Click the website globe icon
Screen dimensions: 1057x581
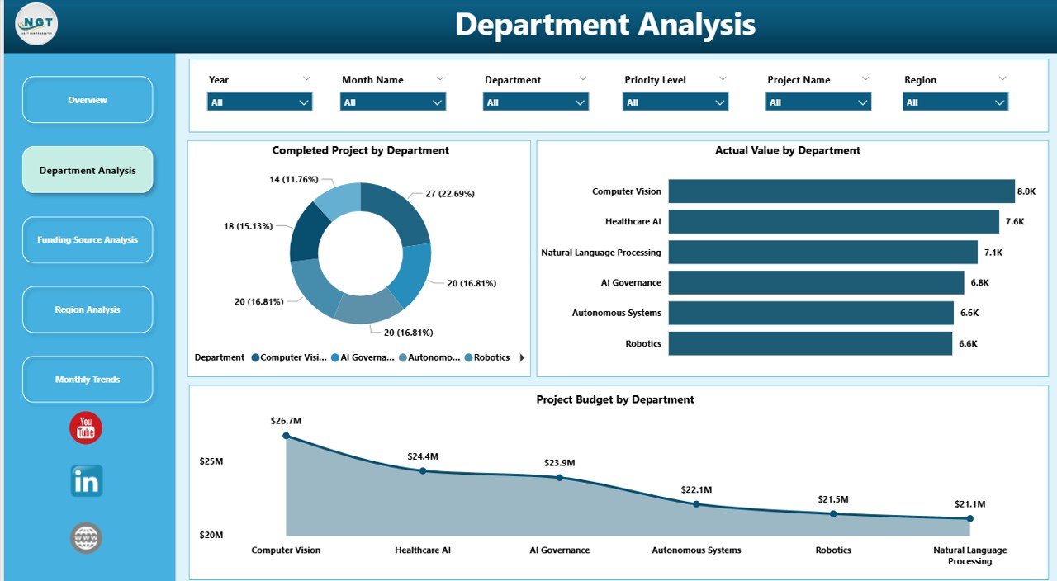86,537
